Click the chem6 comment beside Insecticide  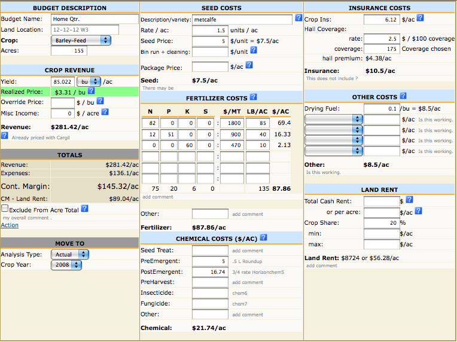point(240,294)
